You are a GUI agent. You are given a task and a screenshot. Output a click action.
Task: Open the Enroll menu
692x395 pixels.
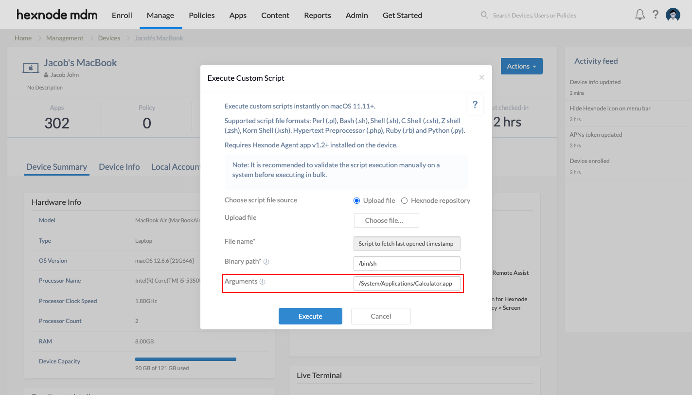point(122,15)
